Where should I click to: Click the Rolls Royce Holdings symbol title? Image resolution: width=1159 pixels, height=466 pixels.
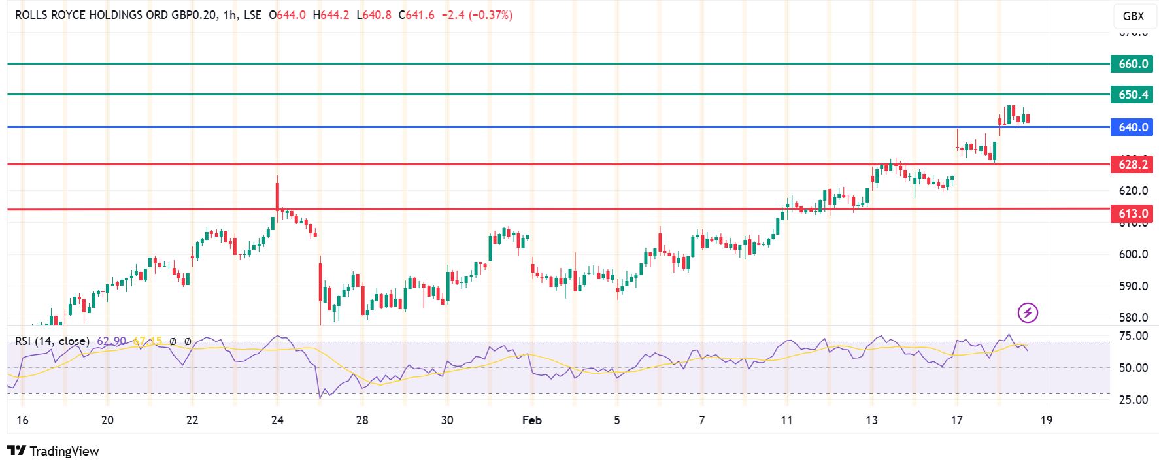(116, 15)
